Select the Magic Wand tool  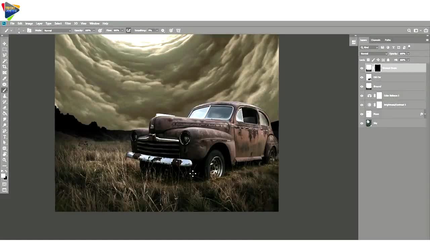tap(5, 61)
